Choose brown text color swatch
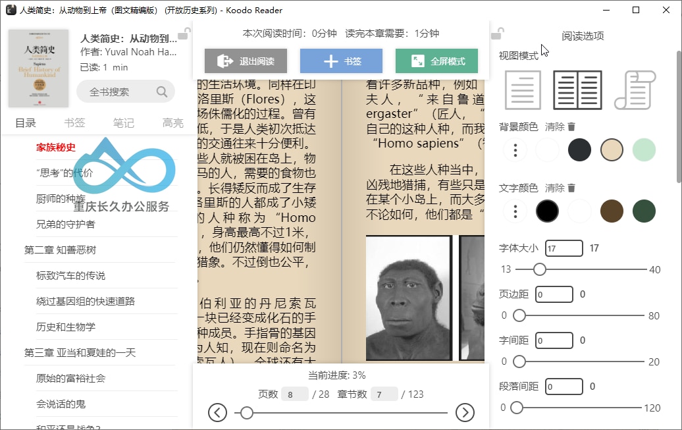This screenshot has height=430, width=682. pos(612,211)
